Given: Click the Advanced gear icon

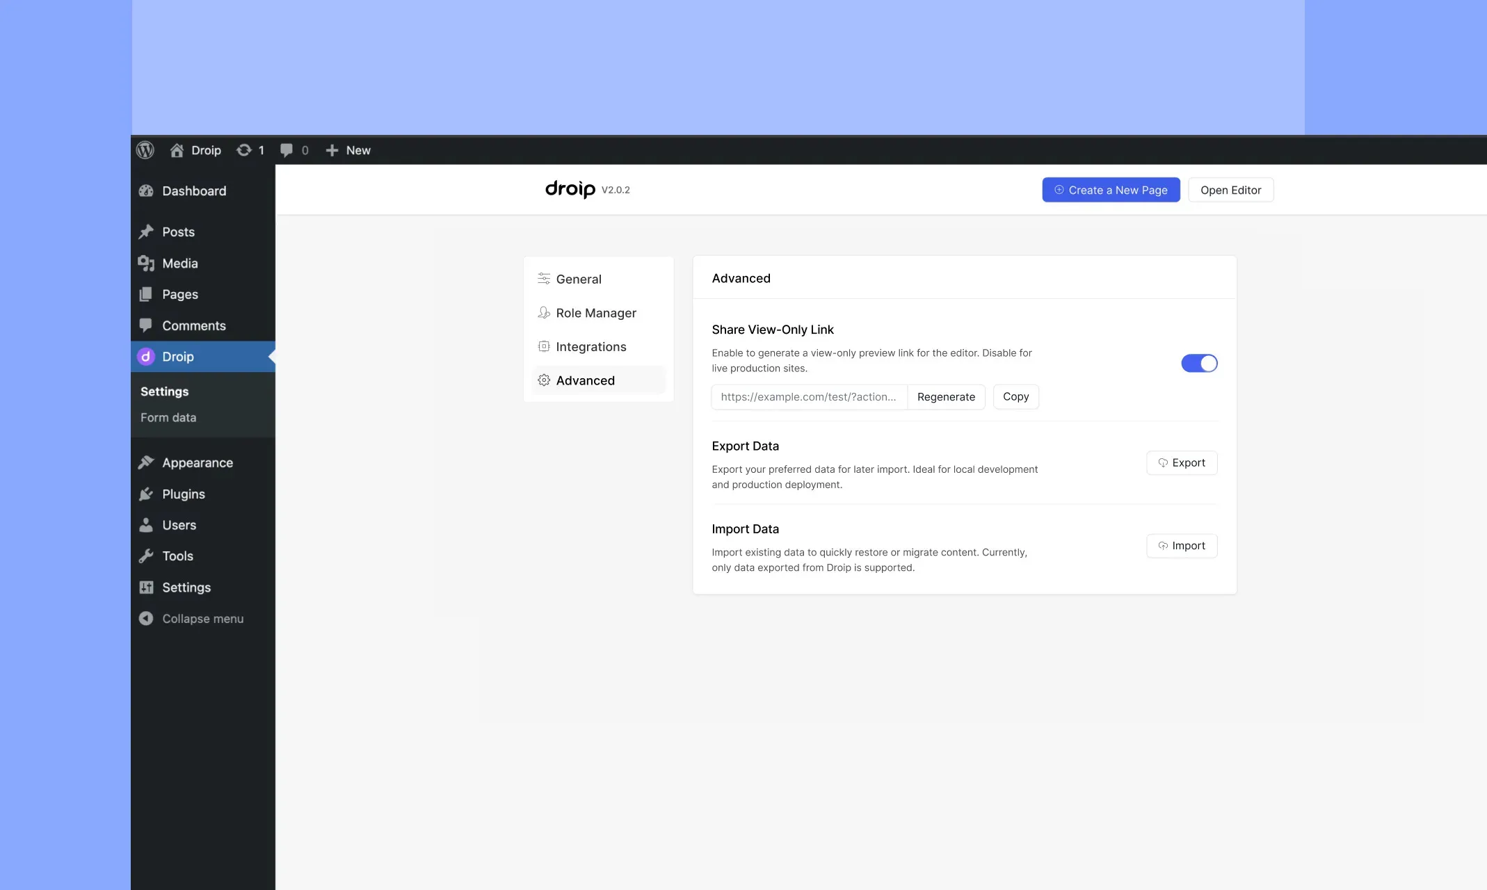Looking at the screenshot, I should [x=544, y=380].
